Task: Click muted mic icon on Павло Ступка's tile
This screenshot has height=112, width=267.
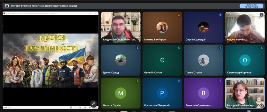Action: click(x=220, y=48)
